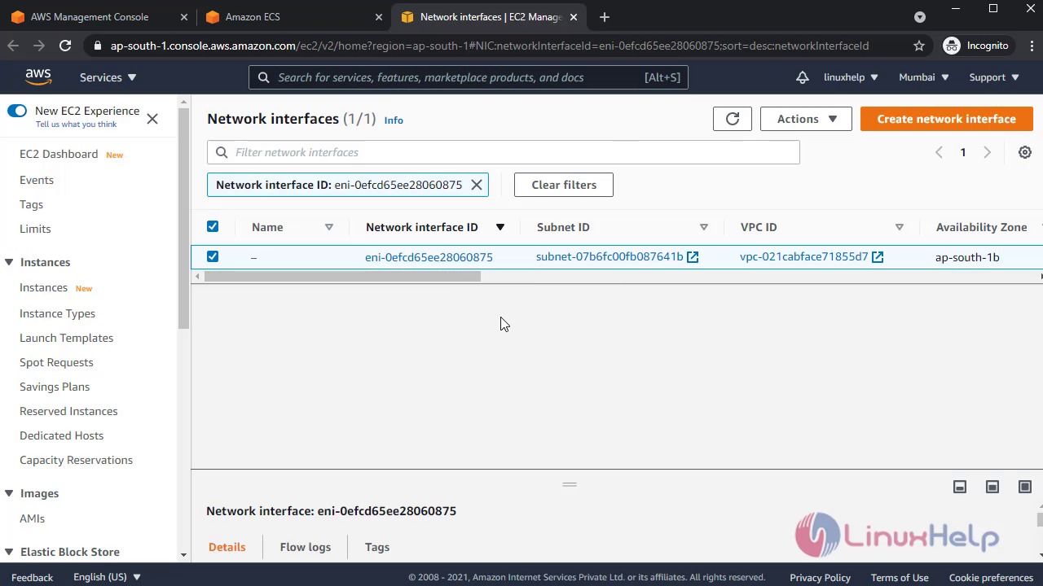The height and width of the screenshot is (586, 1043).
Task: Remove the Network interface ID filter chip
Action: tap(477, 185)
